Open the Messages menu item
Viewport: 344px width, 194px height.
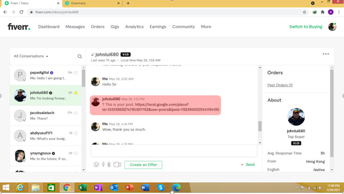point(75,27)
